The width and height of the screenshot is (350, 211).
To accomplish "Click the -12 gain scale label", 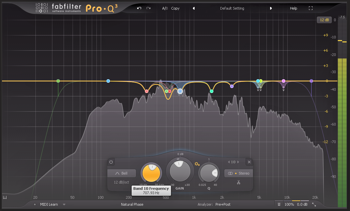I will (x=325, y=142).
